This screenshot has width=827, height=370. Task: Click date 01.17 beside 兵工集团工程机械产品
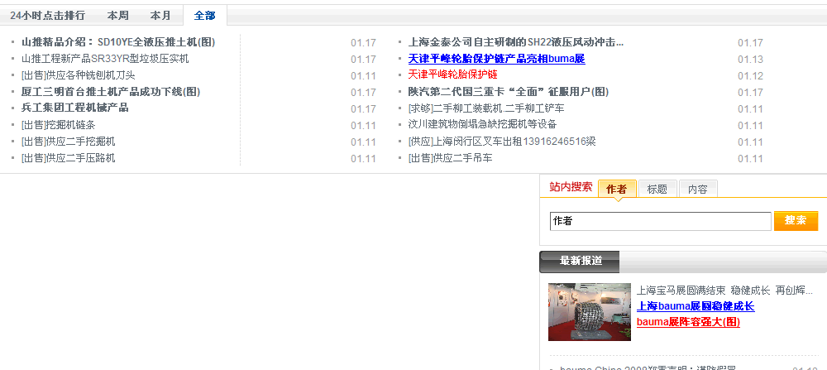coord(363,108)
